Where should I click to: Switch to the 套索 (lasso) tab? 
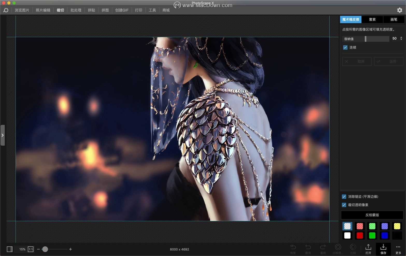click(x=372, y=19)
